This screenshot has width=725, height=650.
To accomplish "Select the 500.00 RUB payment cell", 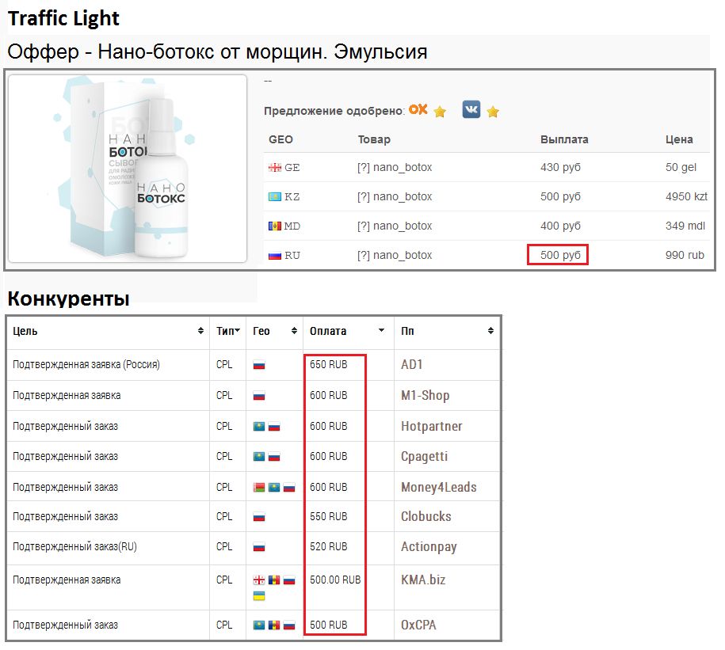I will [335, 580].
